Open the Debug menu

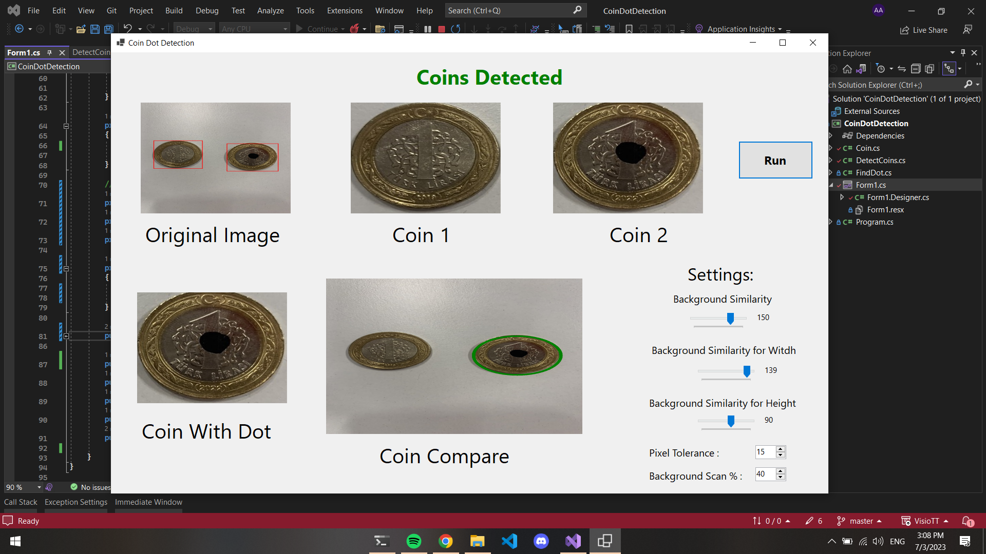pyautogui.click(x=206, y=11)
